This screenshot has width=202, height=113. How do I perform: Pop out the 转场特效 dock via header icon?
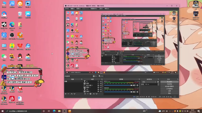coord(158,79)
